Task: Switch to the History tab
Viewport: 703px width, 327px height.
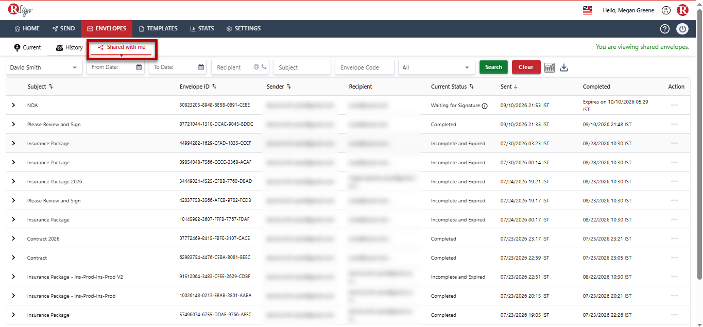Action: (x=69, y=47)
